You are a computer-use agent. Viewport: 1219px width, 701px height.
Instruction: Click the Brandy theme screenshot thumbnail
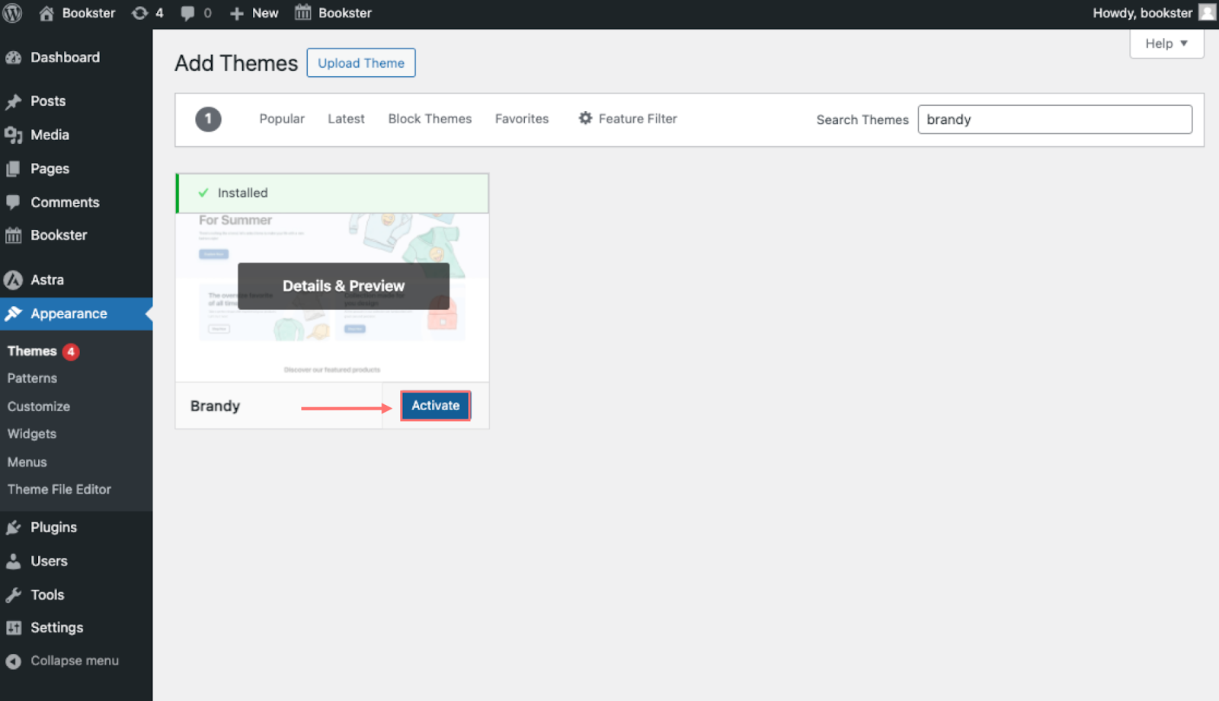332,298
